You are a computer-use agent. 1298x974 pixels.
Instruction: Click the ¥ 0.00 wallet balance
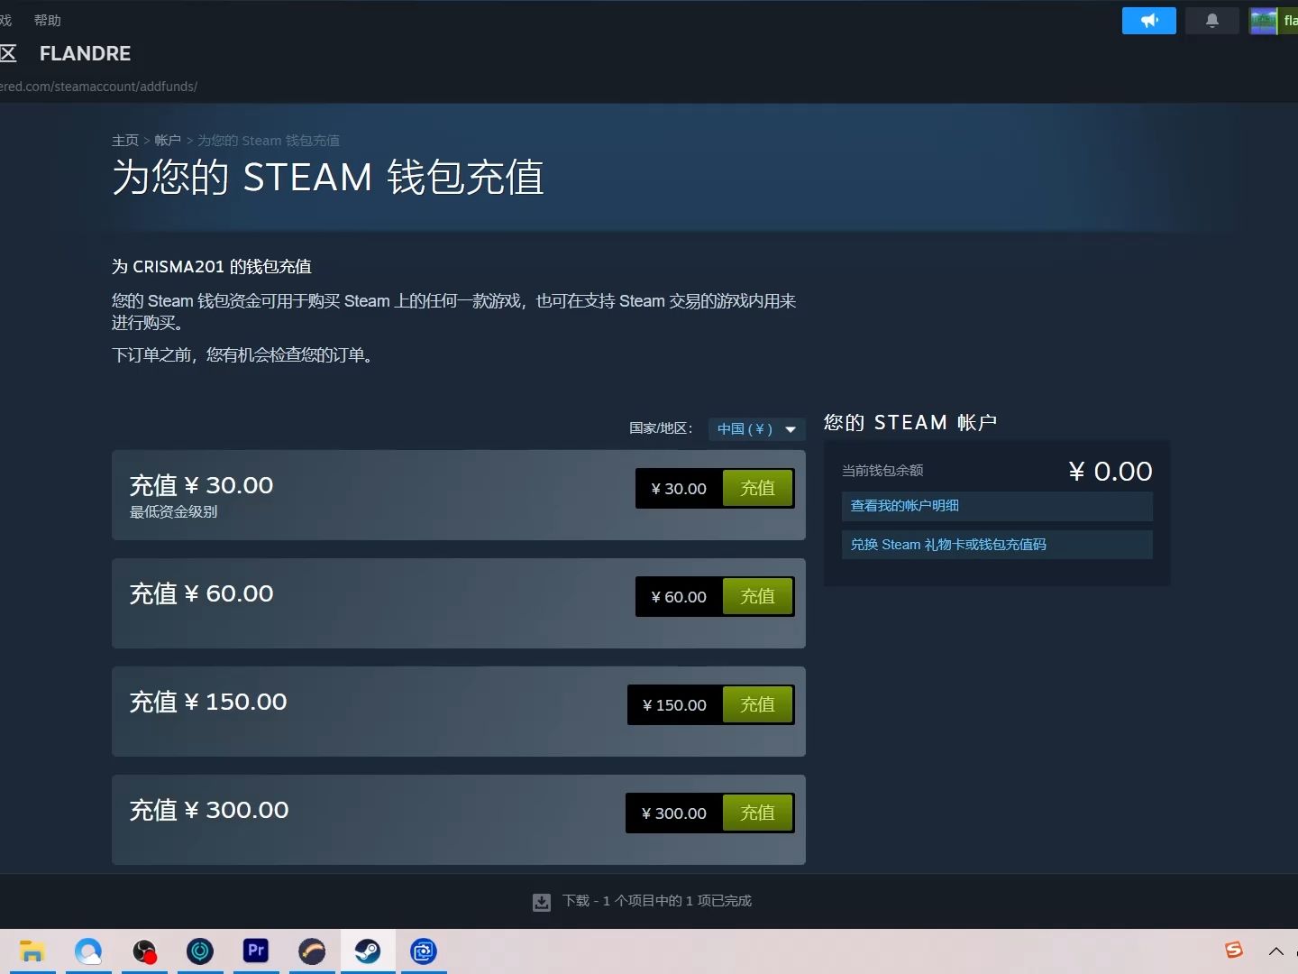[x=1111, y=472]
